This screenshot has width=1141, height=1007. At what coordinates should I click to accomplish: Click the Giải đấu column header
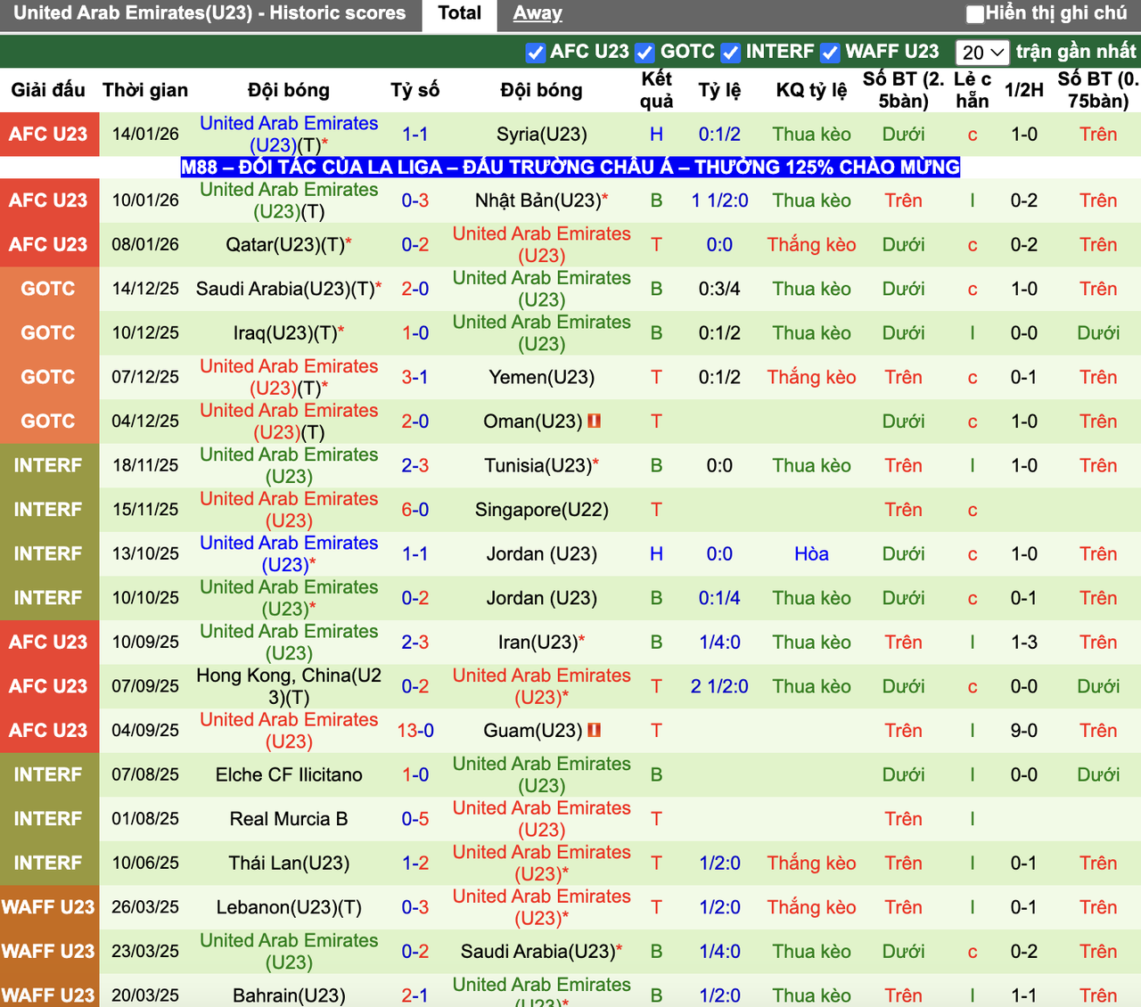[x=48, y=90]
